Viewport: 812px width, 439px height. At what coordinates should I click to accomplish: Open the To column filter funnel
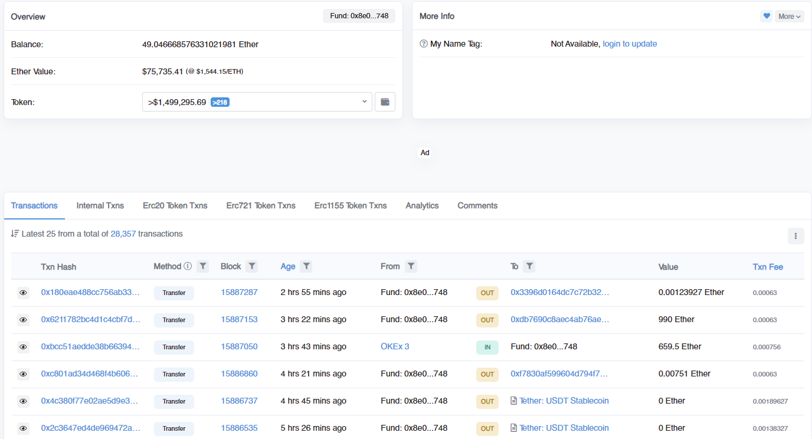pyautogui.click(x=529, y=266)
